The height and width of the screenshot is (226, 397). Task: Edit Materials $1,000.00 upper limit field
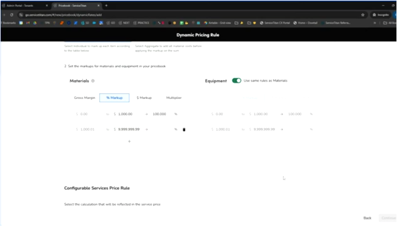pyautogui.click(x=125, y=114)
